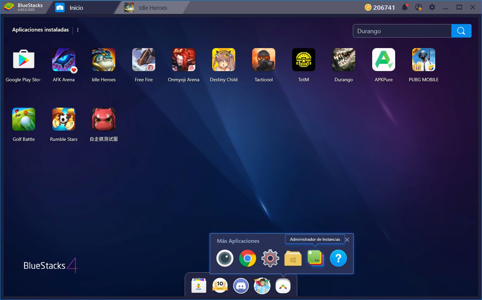Launch PUBG MOBILE
Image resolution: width=482 pixels, height=300 pixels.
coord(424,60)
